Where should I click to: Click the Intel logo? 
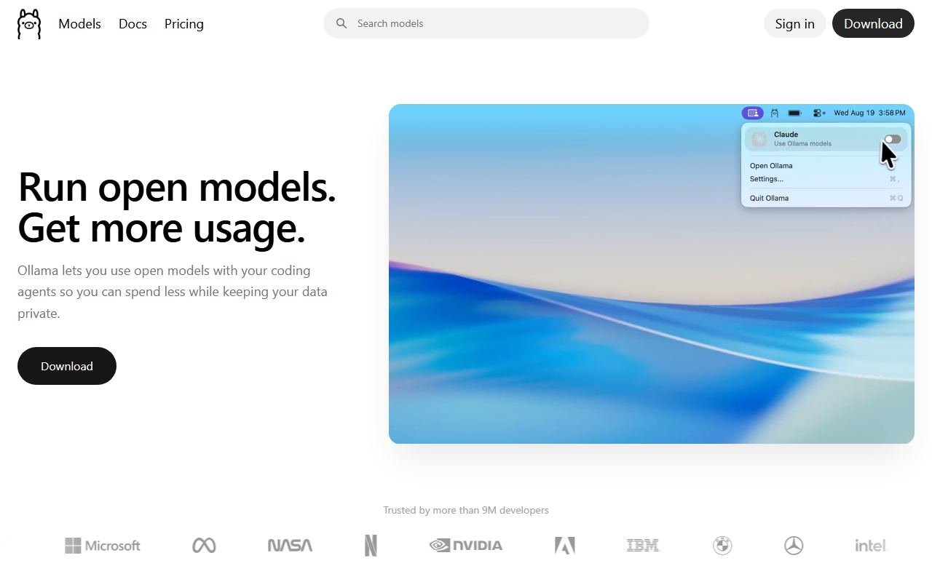tap(871, 546)
